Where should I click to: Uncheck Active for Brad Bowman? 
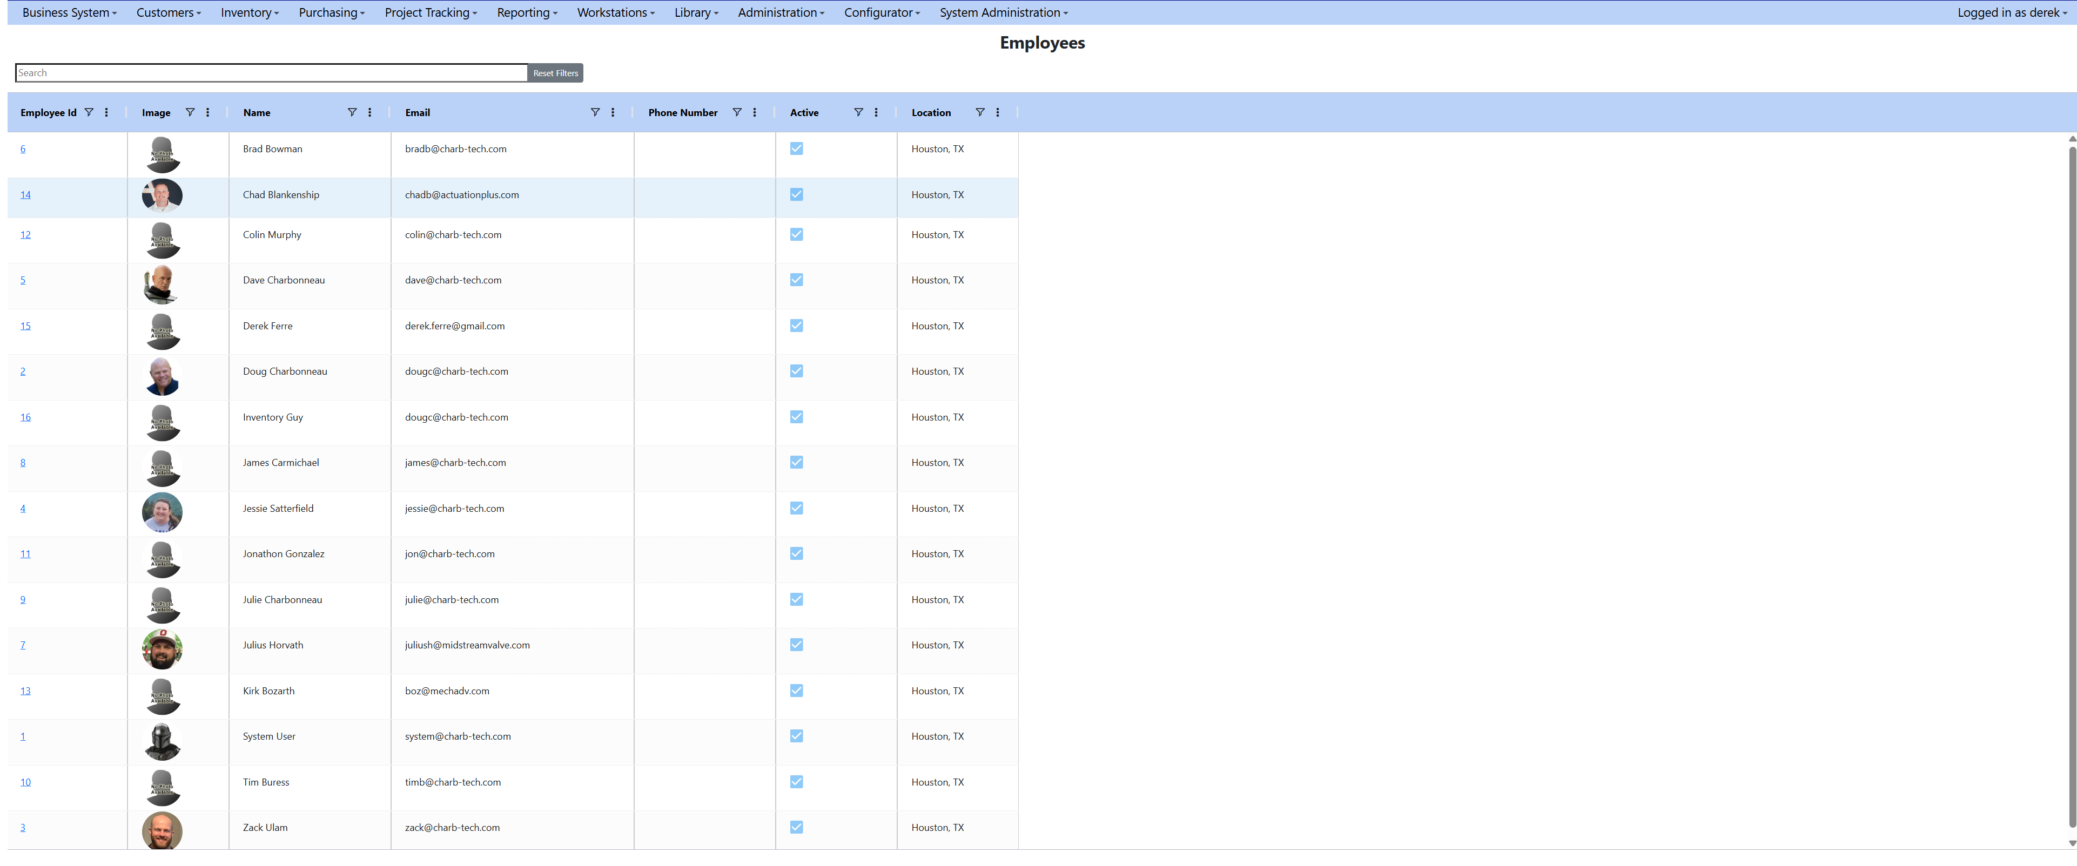pos(797,148)
